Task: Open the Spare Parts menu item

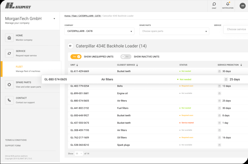Action: point(30,85)
